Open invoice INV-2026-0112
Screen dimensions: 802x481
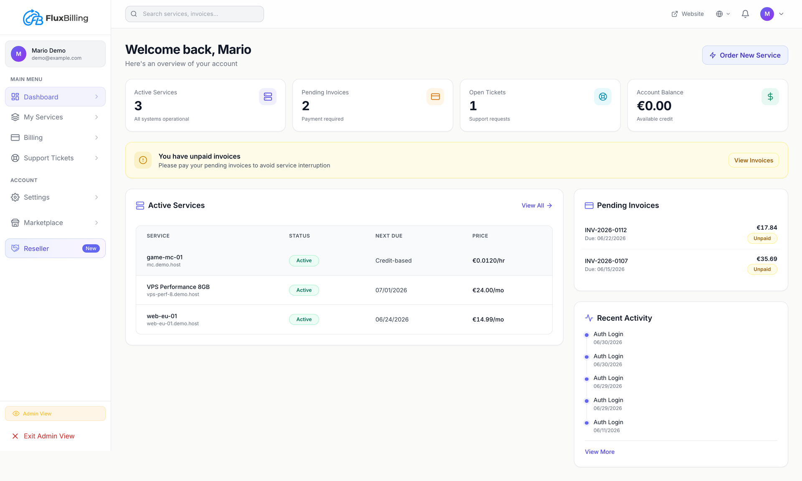tap(681, 234)
